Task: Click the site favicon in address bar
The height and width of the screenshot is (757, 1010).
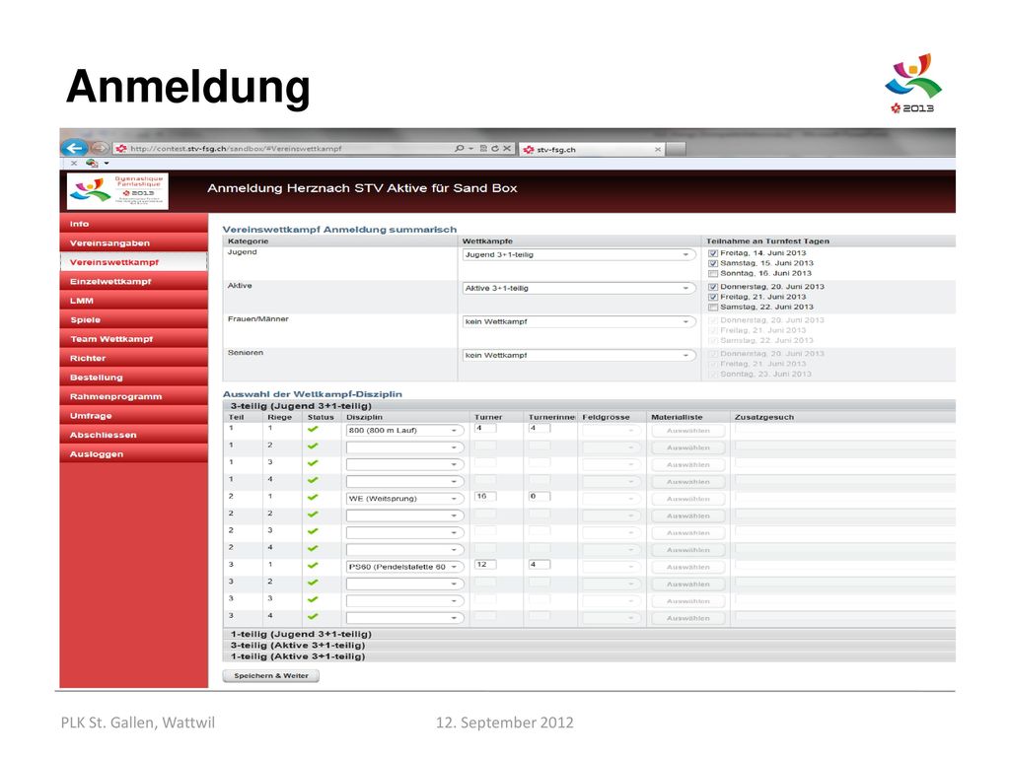Action: pyautogui.click(x=121, y=149)
